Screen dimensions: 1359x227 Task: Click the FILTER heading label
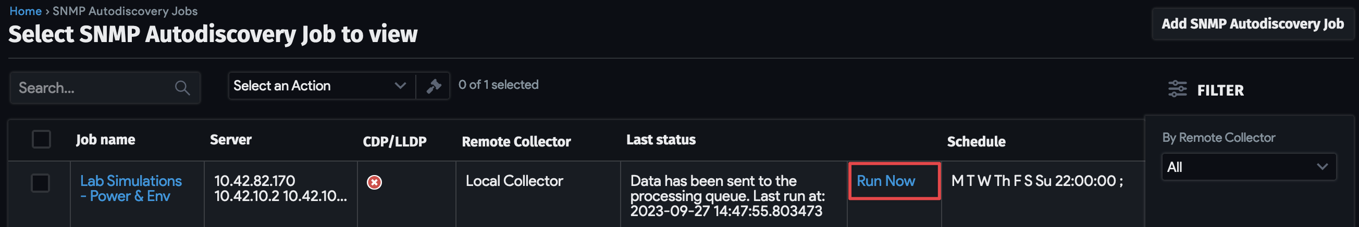point(1220,90)
